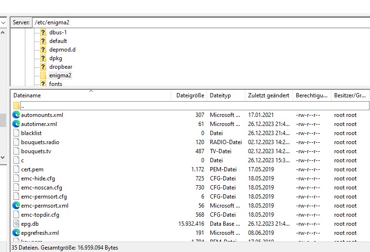Select the cert.pem file
Screen dimensions: 370x252
(32, 169)
